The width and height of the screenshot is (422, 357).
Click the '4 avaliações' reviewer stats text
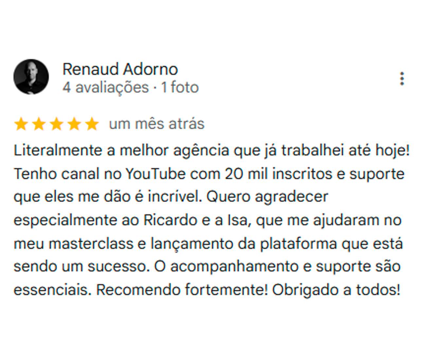point(106,88)
